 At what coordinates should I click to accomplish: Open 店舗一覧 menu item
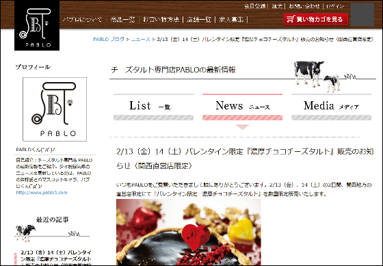click(199, 19)
